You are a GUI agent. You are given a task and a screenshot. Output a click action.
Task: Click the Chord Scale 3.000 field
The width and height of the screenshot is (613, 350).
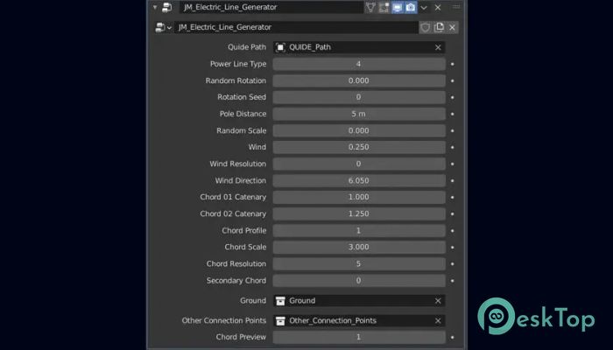359,248
